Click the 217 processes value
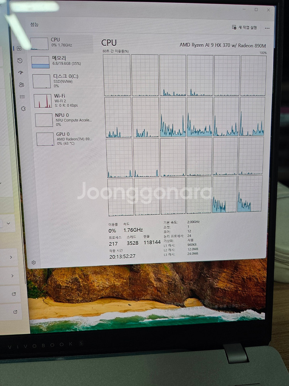Screen dimensions: 289x386 coord(113,244)
